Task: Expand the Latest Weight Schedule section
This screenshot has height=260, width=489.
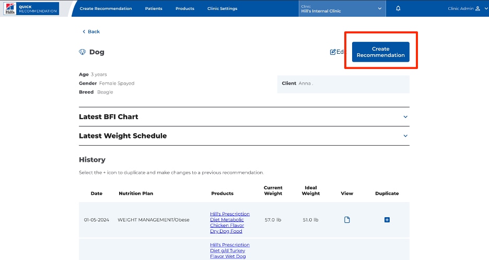Action: click(x=244, y=136)
